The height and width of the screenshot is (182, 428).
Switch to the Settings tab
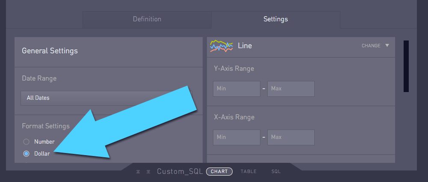[x=276, y=19]
